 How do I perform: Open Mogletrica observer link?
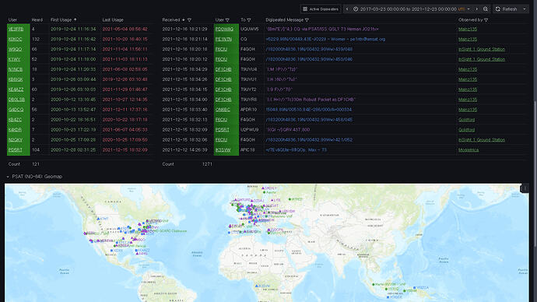click(469, 150)
